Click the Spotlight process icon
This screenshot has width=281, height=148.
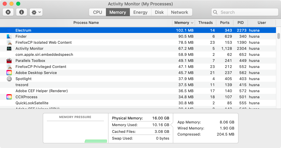(x=9, y=79)
